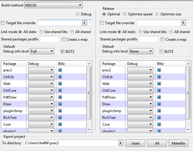
Task: Enable left Target file override checkbox
Action: 3,23
